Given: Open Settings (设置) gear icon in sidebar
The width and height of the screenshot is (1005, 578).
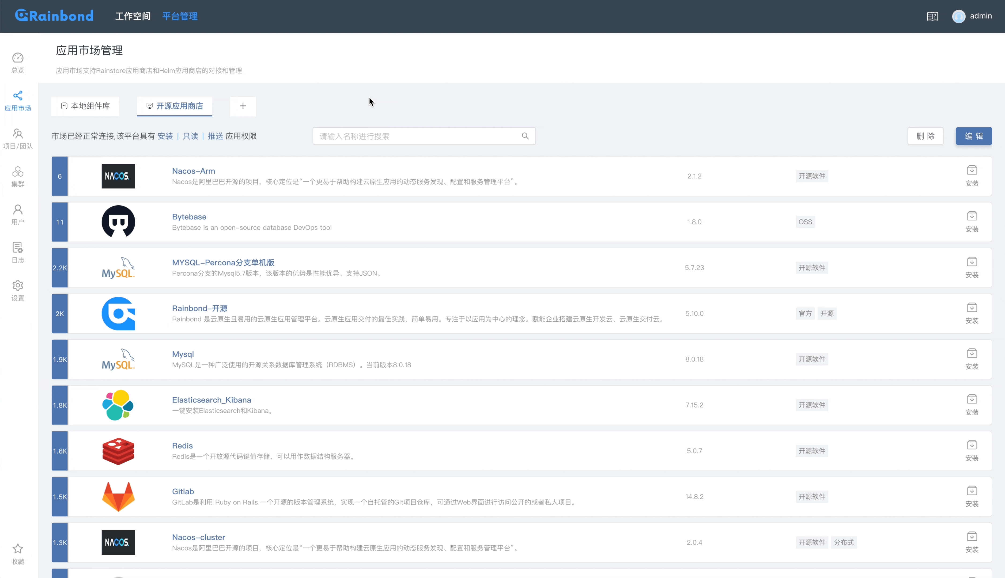Looking at the screenshot, I should point(17,286).
